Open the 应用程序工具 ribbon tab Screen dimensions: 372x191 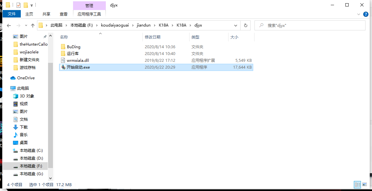point(89,14)
